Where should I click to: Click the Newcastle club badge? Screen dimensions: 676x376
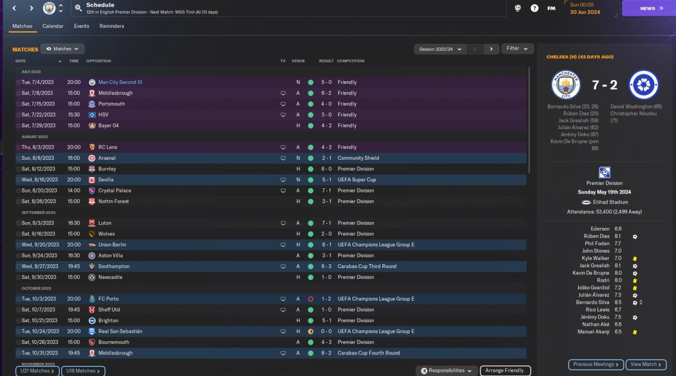(x=92, y=277)
